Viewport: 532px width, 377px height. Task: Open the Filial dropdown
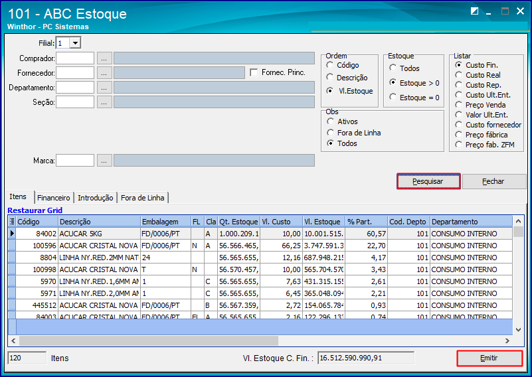pyautogui.click(x=75, y=43)
